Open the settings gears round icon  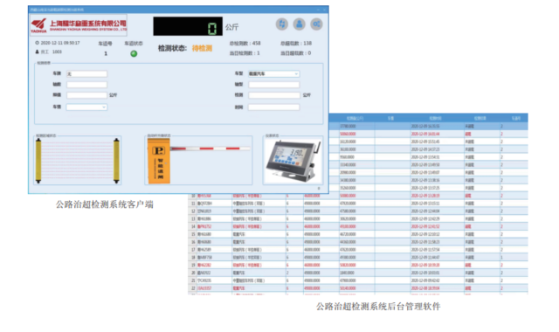pyautogui.click(x=316, y=24)
